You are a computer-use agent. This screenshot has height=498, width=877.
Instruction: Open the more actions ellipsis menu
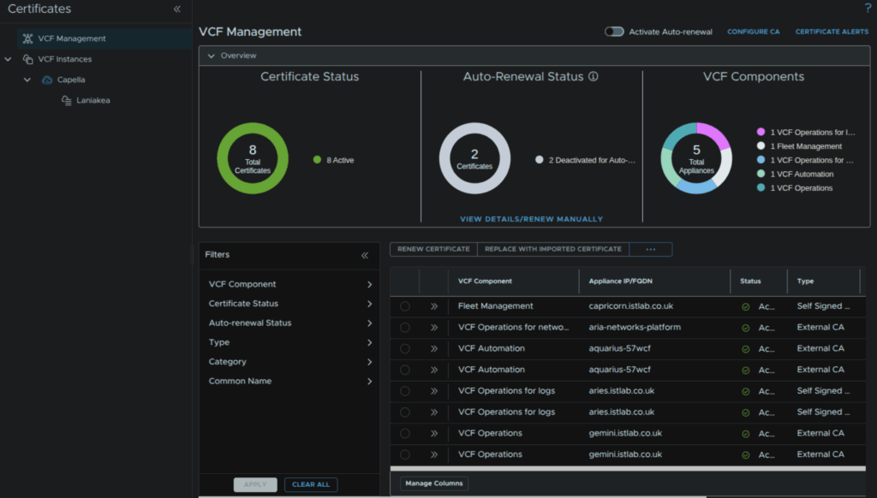click(x=650, y=249)
